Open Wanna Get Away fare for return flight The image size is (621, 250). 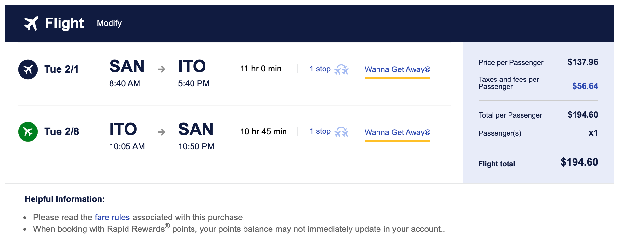point(397,132)
